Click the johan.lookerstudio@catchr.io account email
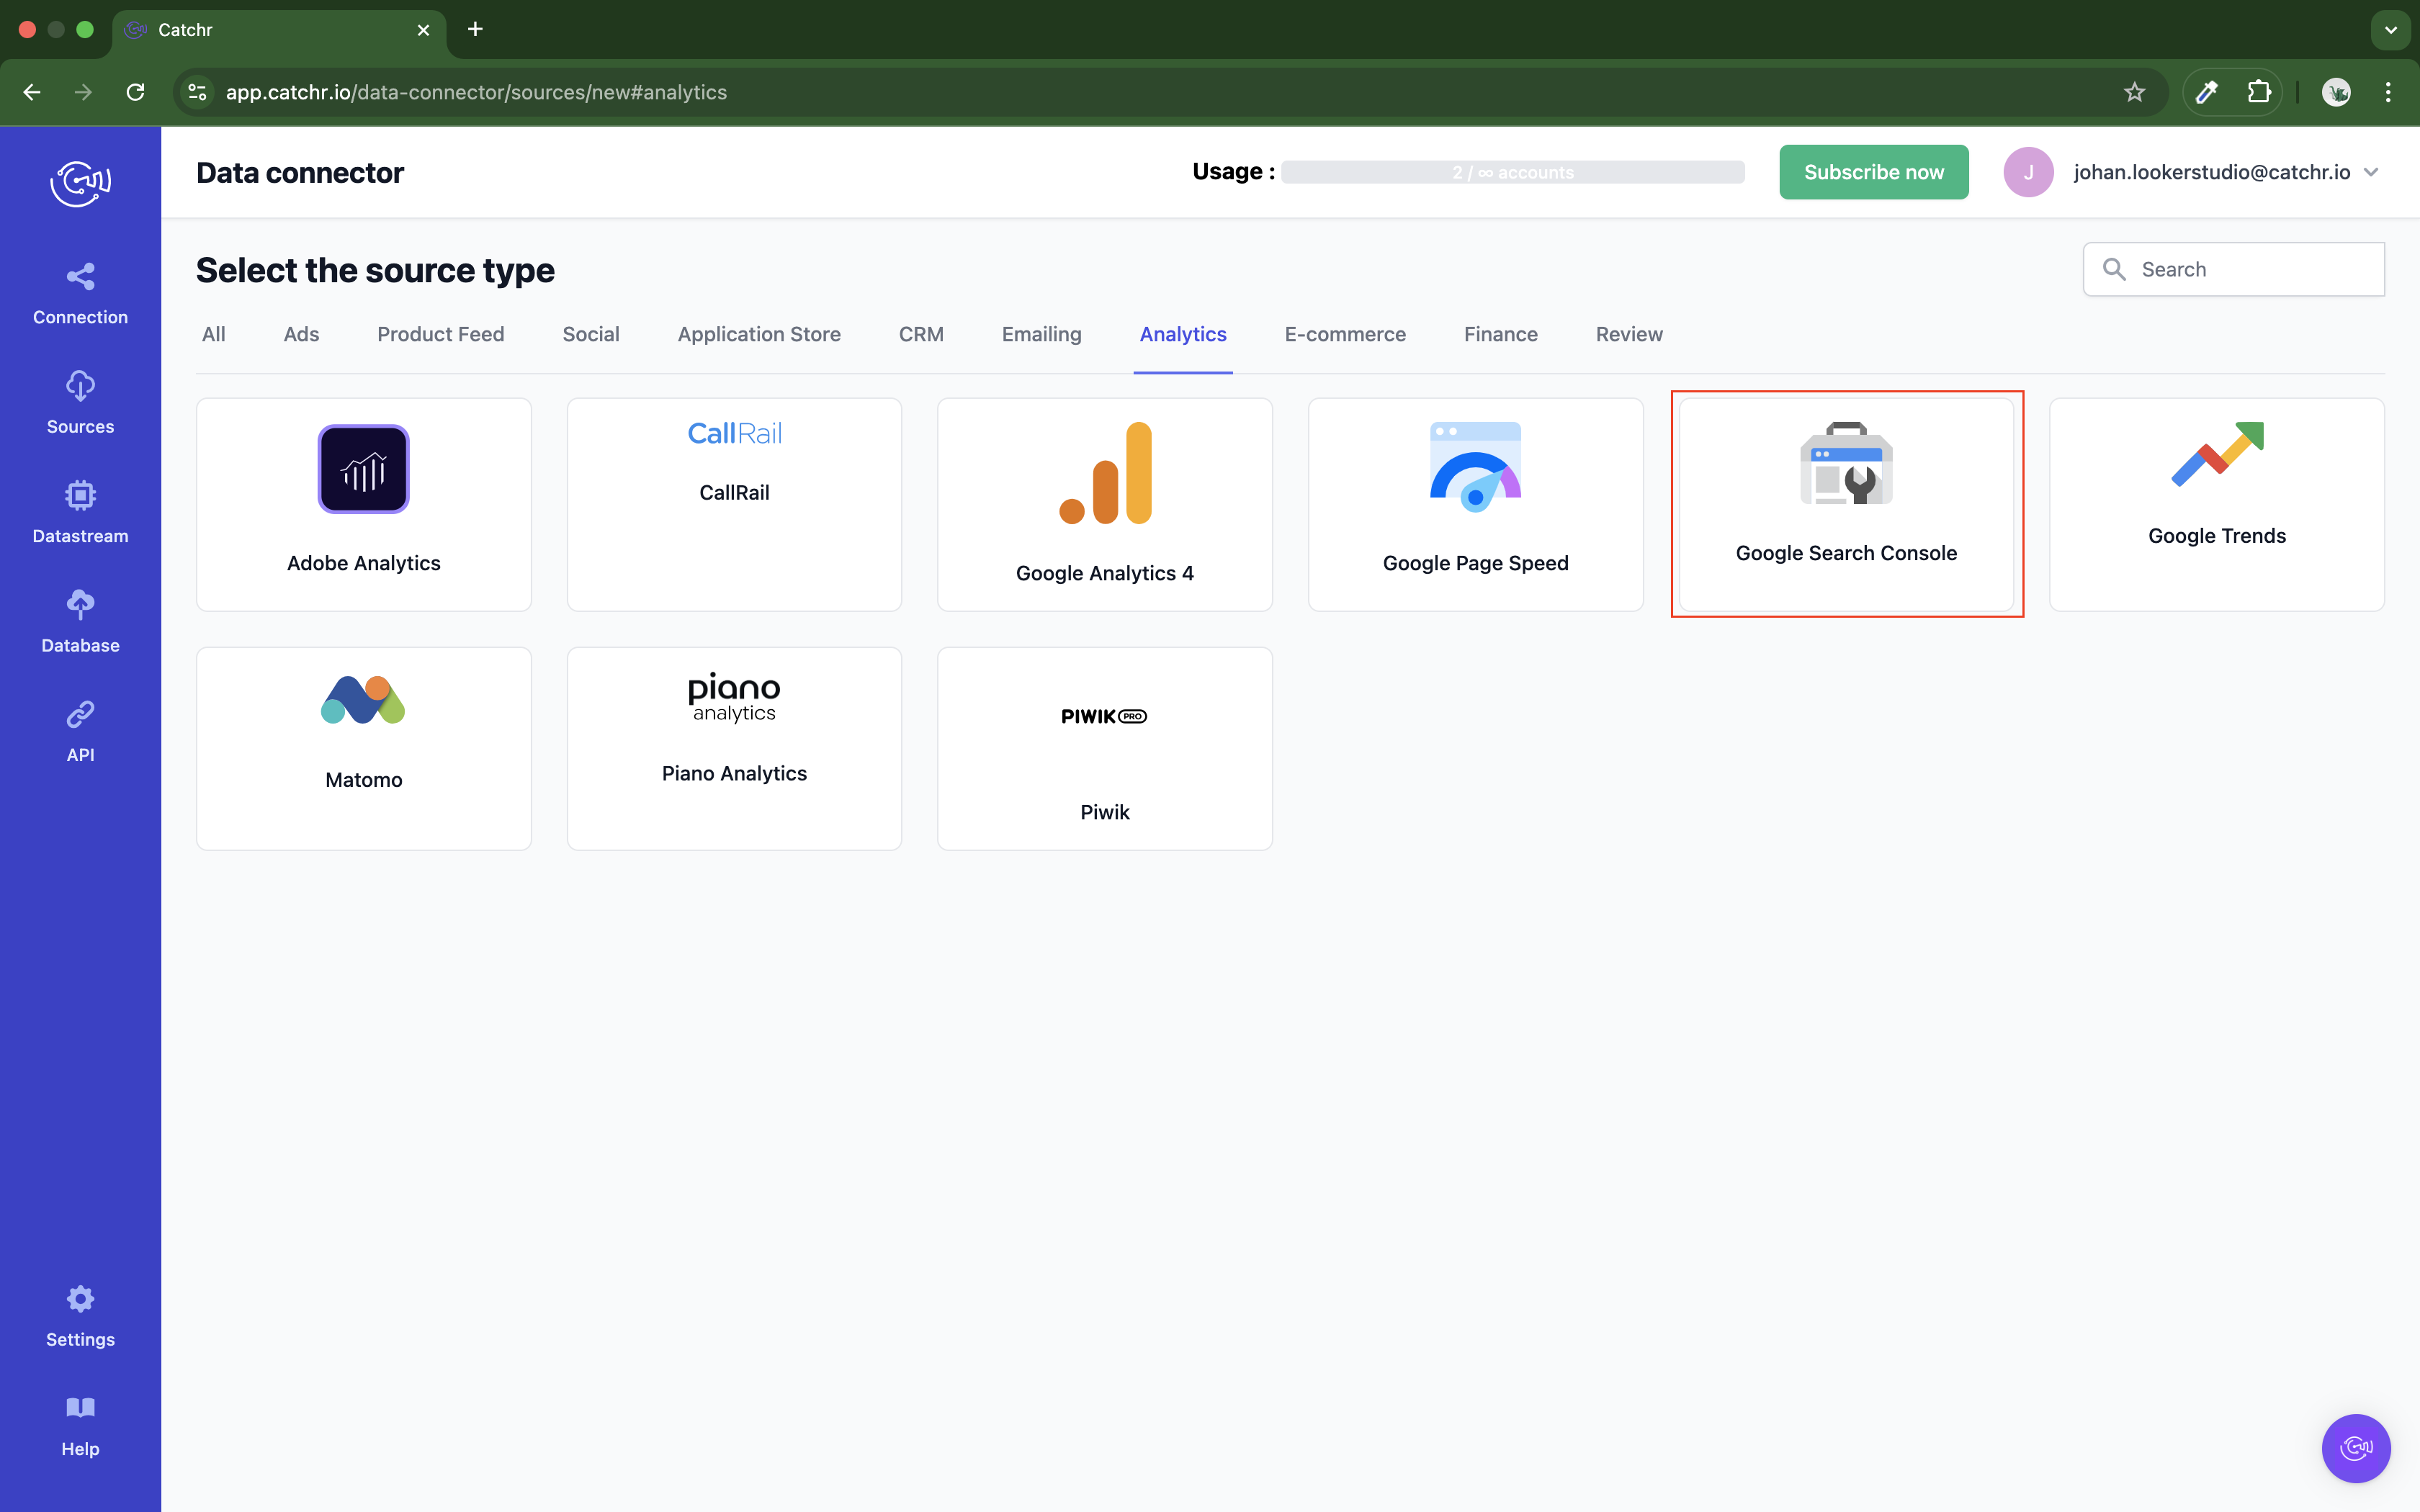 2211,172
